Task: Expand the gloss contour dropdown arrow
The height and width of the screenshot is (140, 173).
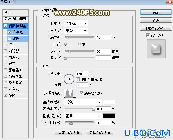Action: pyautogui.click(x=74, y=93)
